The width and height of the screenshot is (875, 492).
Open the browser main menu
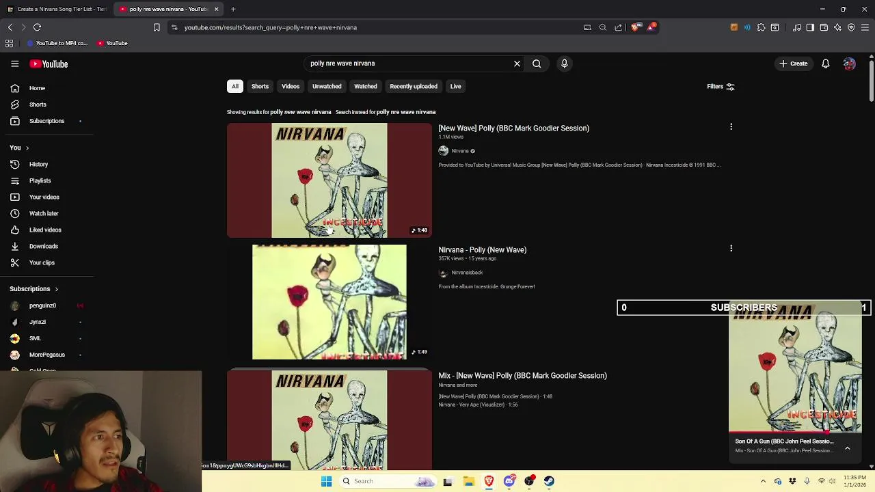[865, 27]
